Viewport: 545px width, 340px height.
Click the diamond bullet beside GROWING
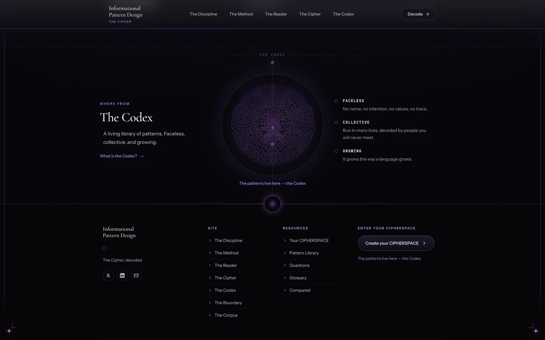pos(336,151)
